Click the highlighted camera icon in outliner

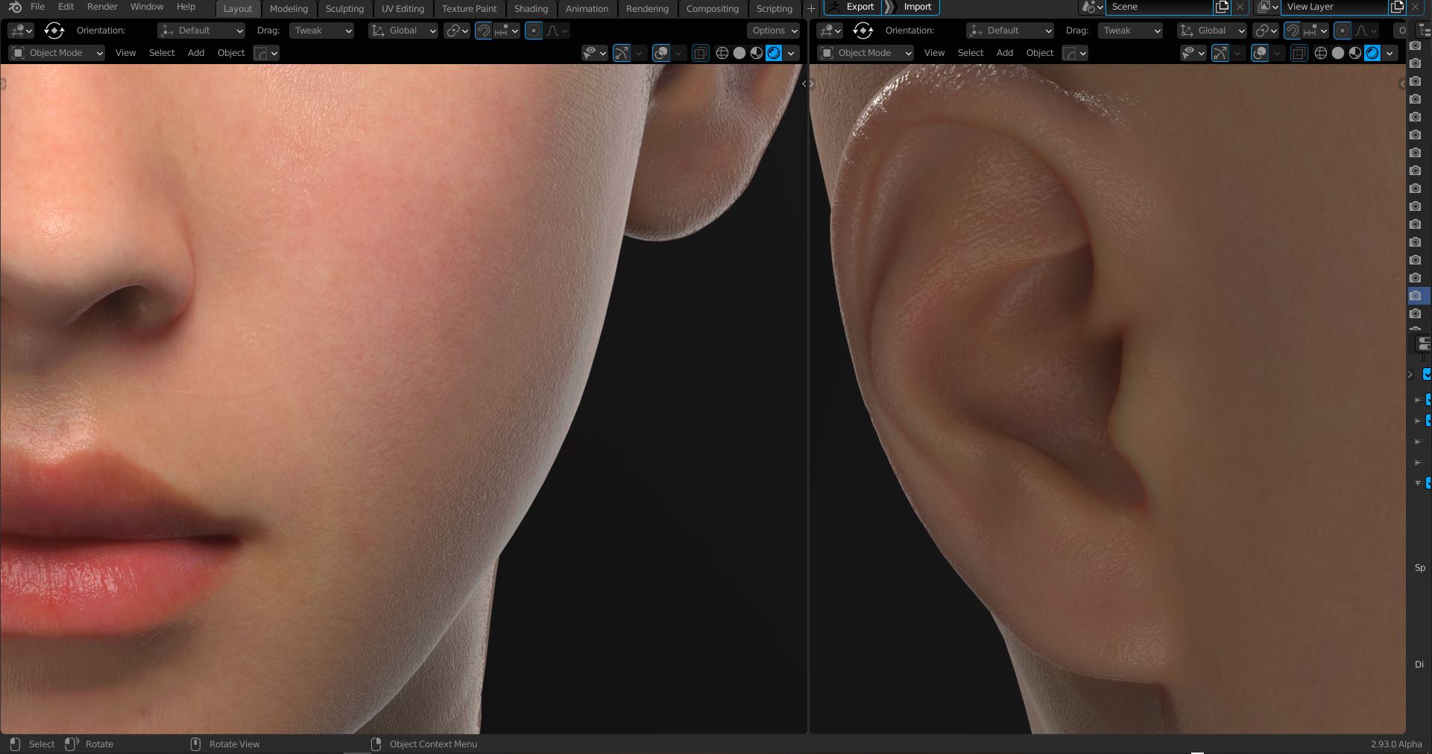pyautogui.click(x=1416, y=296)
